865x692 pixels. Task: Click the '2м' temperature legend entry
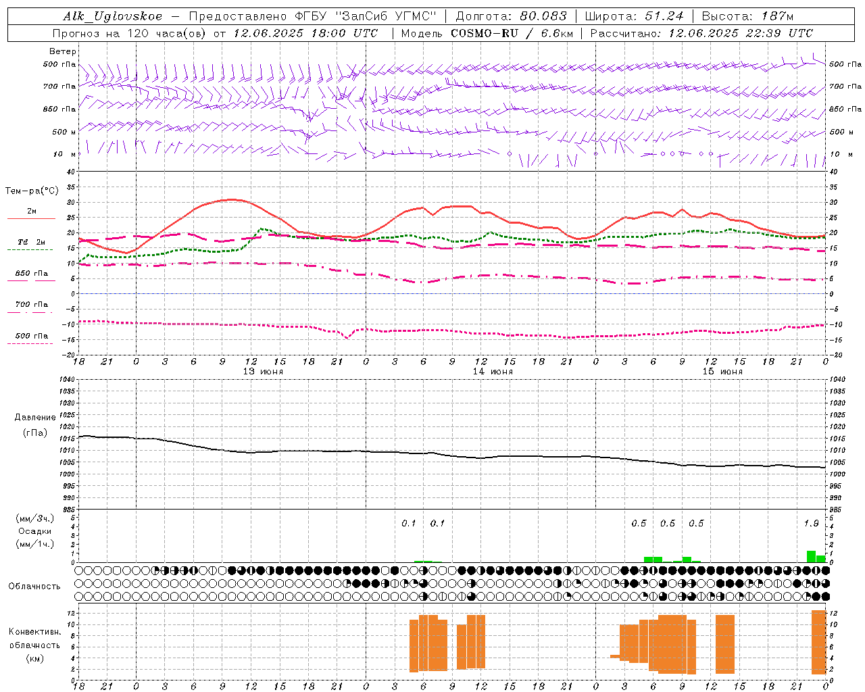[x=32, y=212]
